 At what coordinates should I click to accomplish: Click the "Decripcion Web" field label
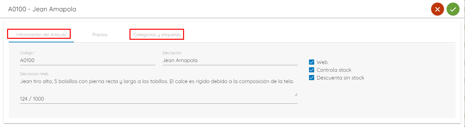click(x=34, y=74)
